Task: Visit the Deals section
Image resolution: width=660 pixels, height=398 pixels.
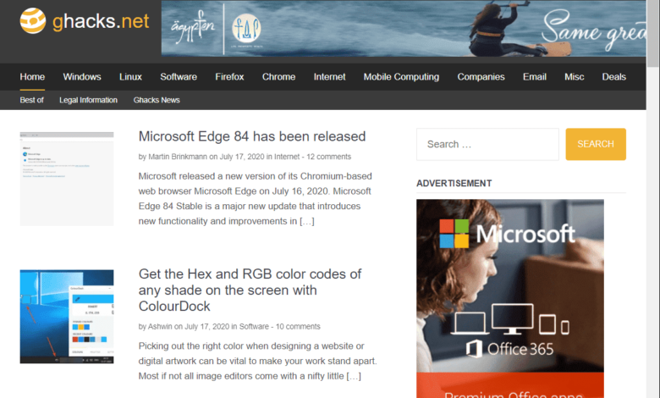Action: click(613, 77)
